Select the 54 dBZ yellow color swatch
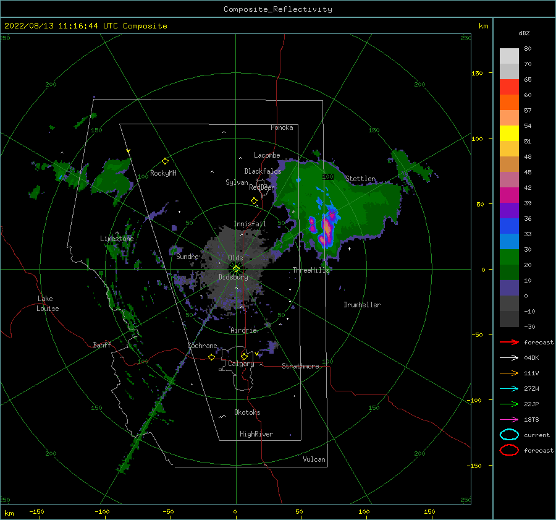The width and height of the screenshot is (556, 520). point(509,133)
